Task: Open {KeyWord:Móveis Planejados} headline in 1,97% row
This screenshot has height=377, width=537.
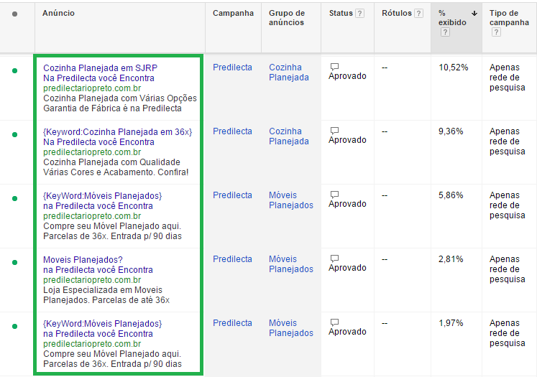Action: pos(102,324)
